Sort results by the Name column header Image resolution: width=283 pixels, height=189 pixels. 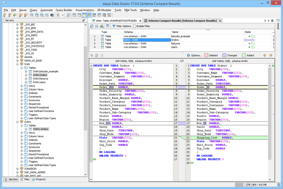pos(207,32)
